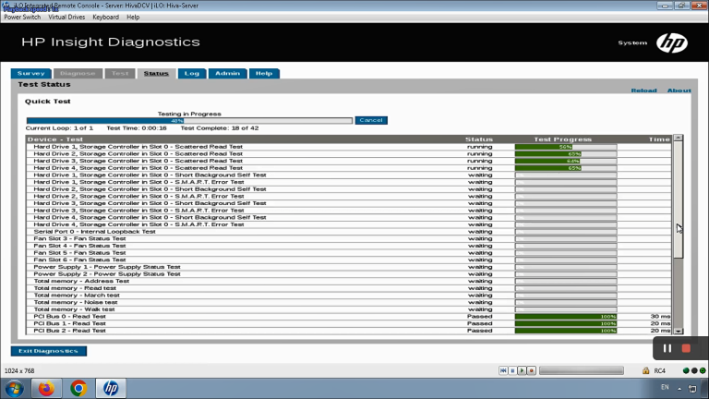709x399 pixels.
Task: Open the Keyboard menu
Action: pyautogui.click(x=106, y=17)
